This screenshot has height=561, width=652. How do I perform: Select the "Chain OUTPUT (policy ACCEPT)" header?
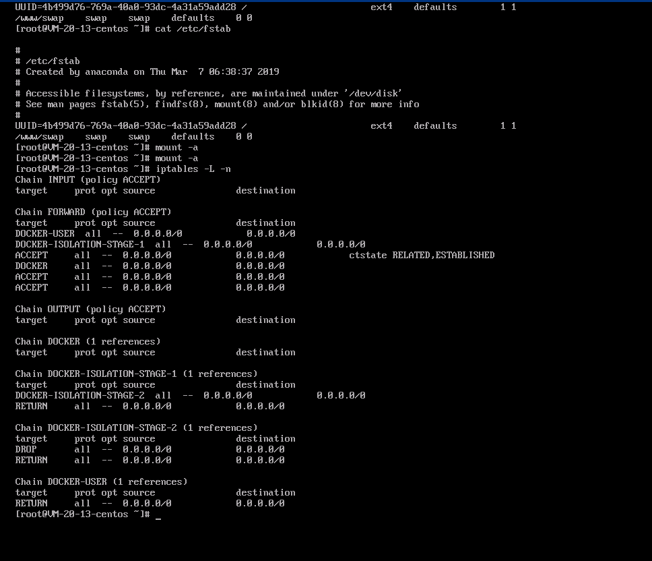90,309
